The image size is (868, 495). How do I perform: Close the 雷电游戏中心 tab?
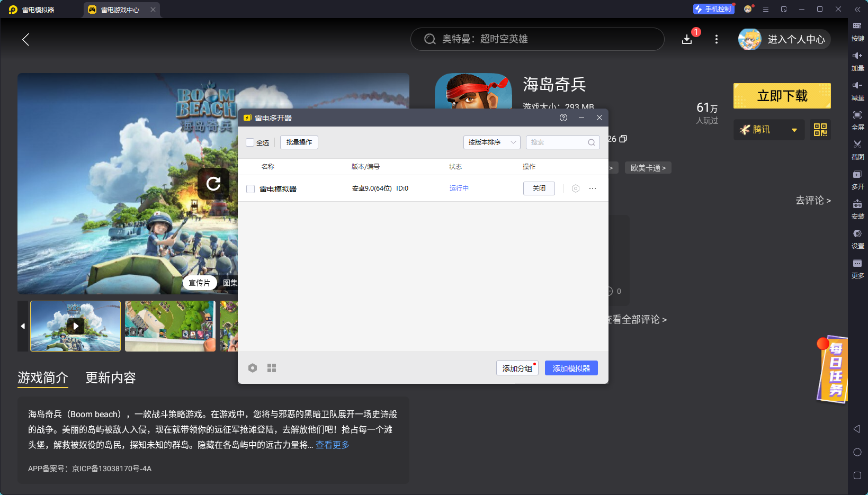(x=153, y=10)
